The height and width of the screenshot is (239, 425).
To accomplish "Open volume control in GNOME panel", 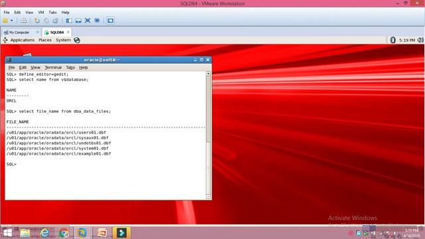I will (x=420, y=40).
